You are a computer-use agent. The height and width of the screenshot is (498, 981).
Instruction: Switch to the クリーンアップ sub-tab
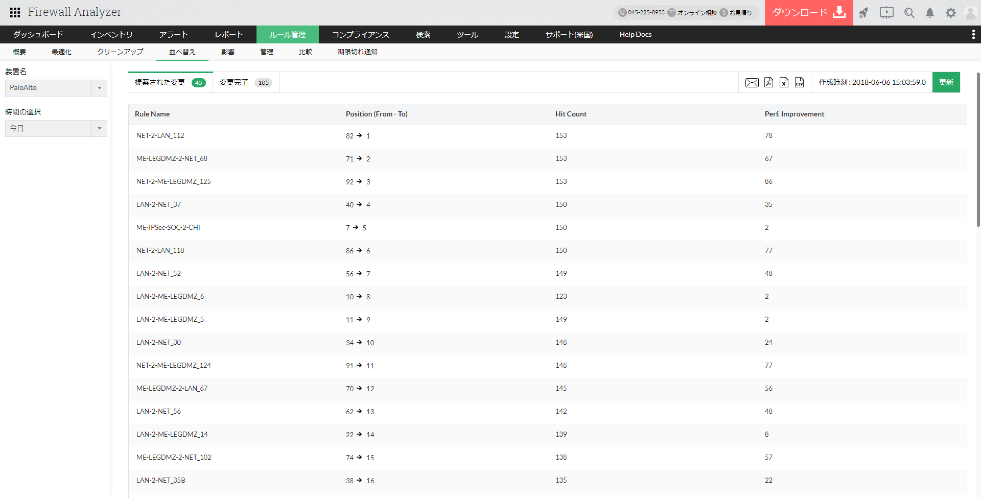[x=120, y=52]
